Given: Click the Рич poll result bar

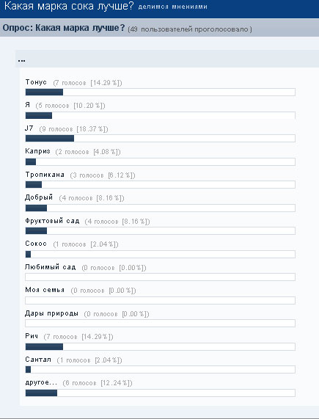Looking at the screenshot, I should pos(160,346).
